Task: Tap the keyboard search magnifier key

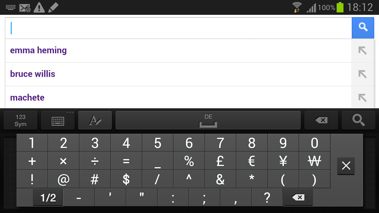Action: pyautogui.click(x=358, y=120)
